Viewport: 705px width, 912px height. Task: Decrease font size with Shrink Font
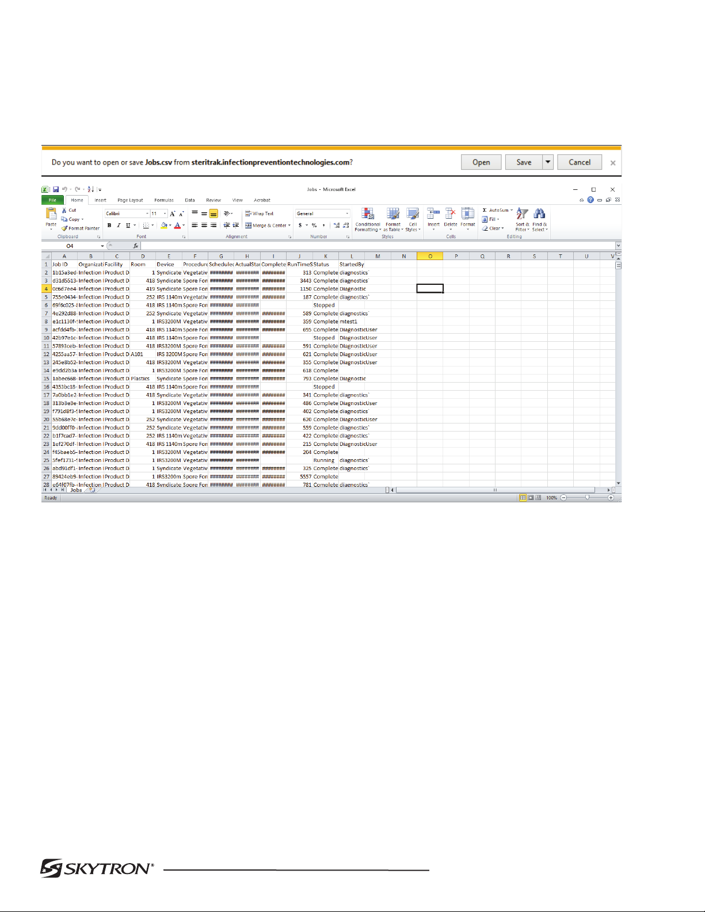(x=181, y=213)
